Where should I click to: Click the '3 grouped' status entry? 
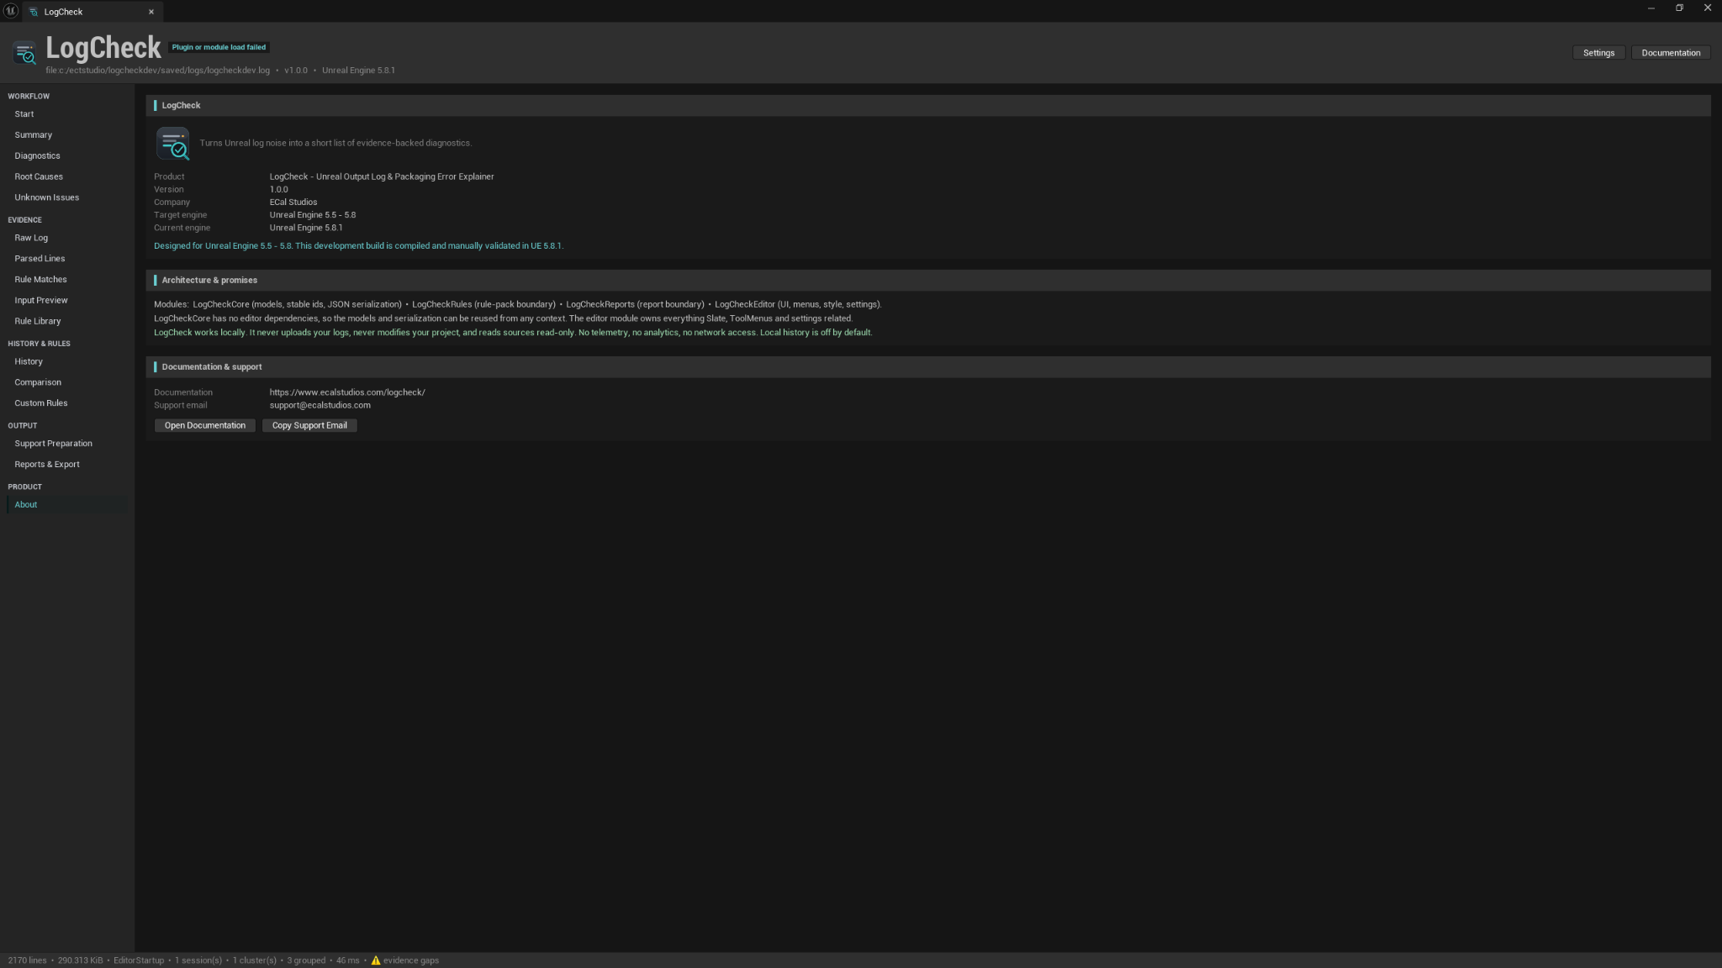pos(306,960)
